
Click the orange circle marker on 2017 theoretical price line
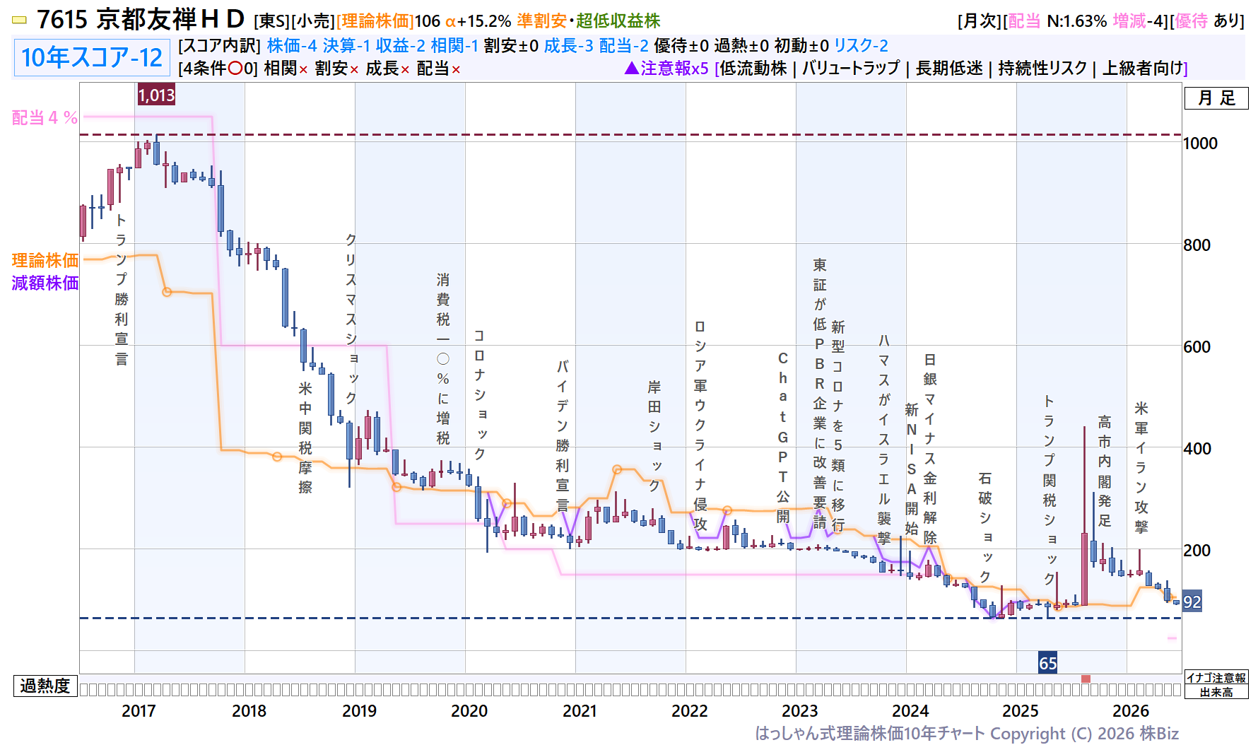pyautogui.click(x=167, y=292)
